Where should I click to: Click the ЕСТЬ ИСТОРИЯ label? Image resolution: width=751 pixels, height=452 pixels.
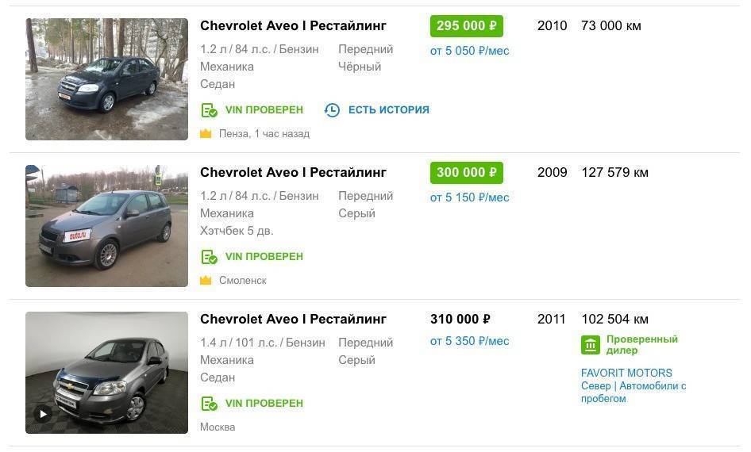coord(388,110)
